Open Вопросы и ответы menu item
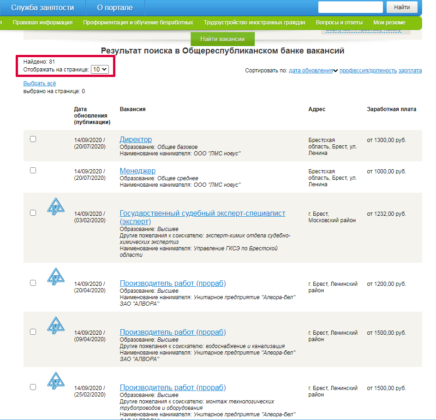Viewport: 436px width, 420px height. pos(339,23)
